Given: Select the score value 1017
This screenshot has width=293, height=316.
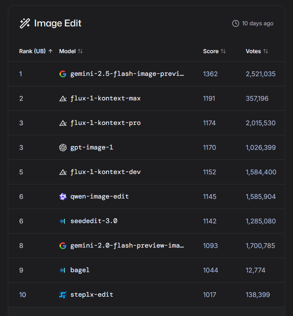Looking at the screenshot, I should pyautogui.click(x=210, y=295).
